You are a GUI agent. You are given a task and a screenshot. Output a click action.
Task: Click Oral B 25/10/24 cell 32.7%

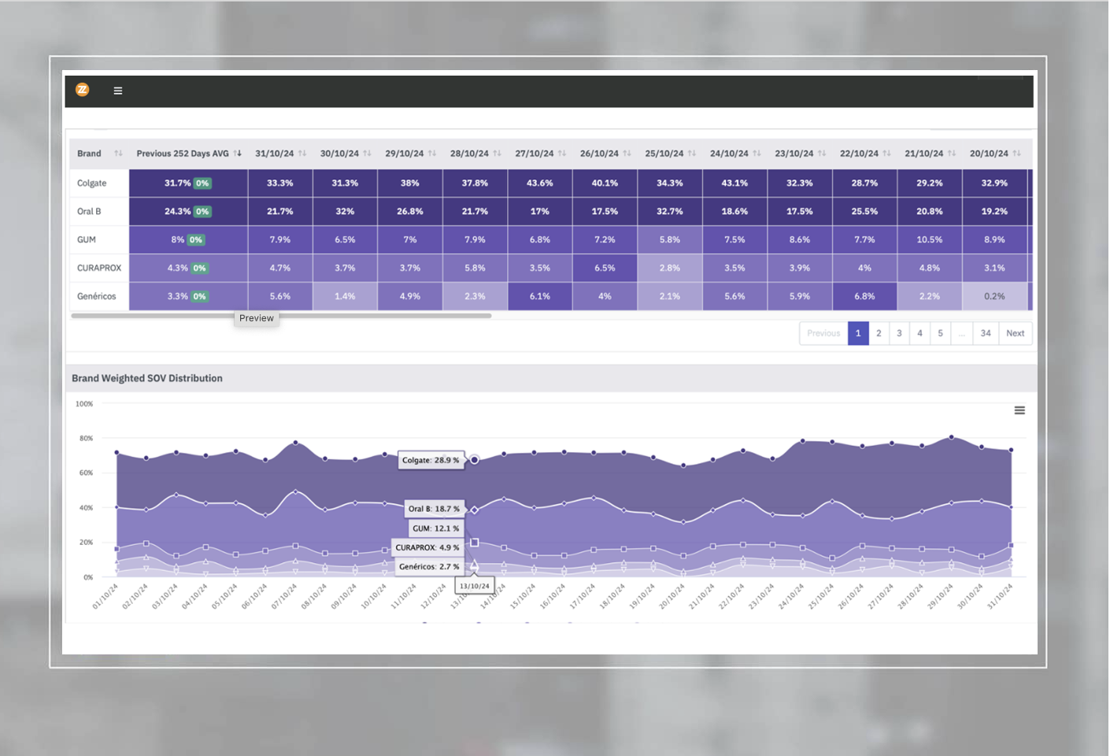click(x=670, y=212)
